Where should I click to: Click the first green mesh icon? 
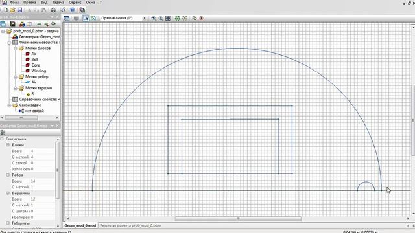(x=177, y=18)
